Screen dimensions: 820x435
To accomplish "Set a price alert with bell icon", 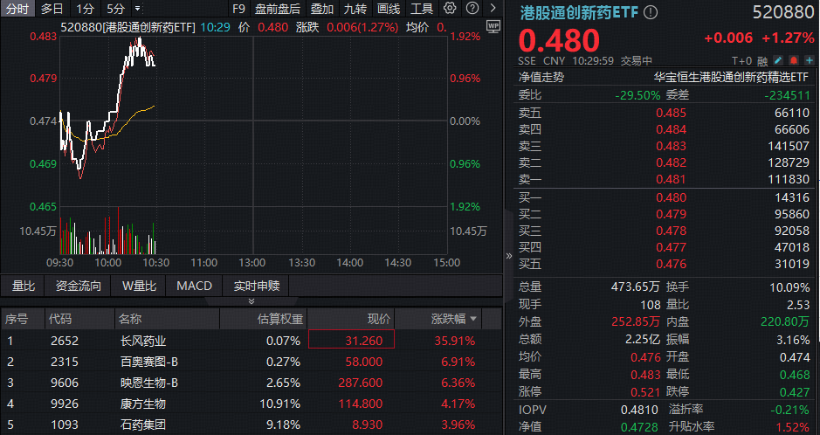I will click(x=793, y=61).
